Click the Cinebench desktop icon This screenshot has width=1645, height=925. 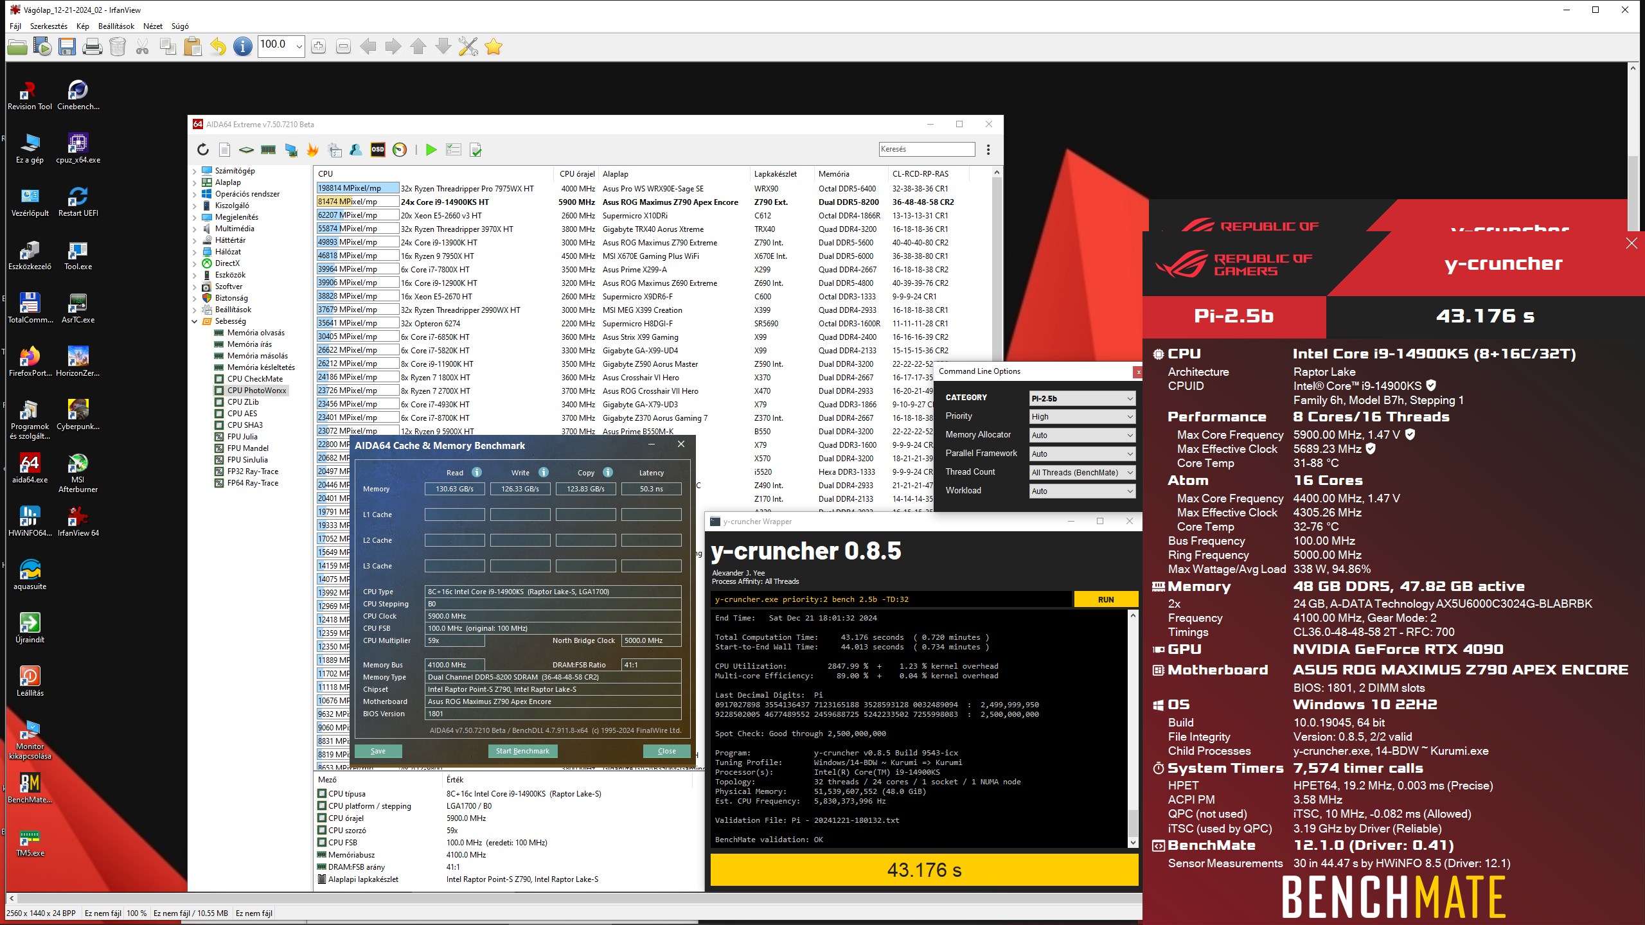78,95
